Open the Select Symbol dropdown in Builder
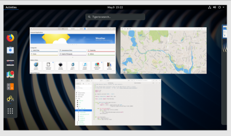 click(x=137, y=83)
